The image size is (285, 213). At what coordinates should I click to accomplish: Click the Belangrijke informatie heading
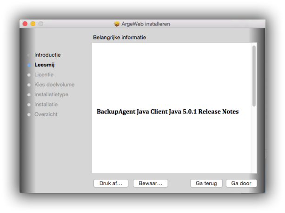(119, 38)
